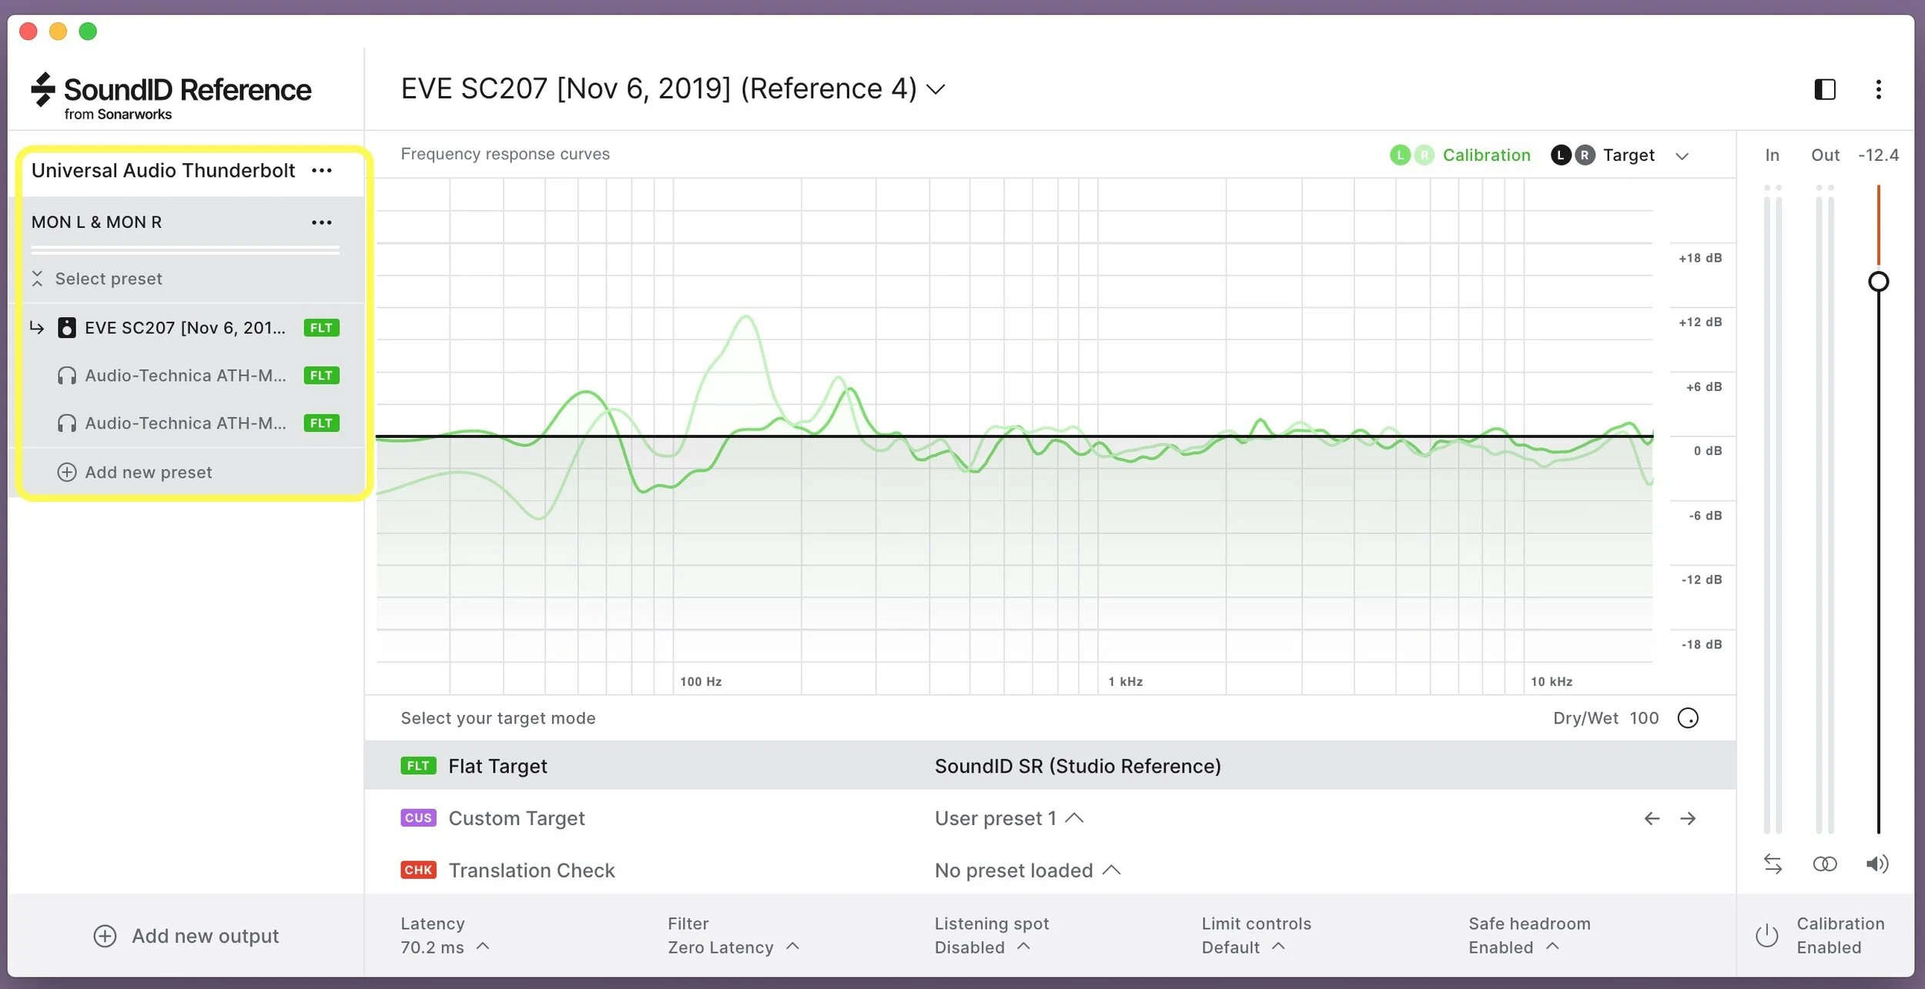Toggle the Calibration Enabled power button
The width and height of the screenshot is (1925, 989).
click(1766, 935)
